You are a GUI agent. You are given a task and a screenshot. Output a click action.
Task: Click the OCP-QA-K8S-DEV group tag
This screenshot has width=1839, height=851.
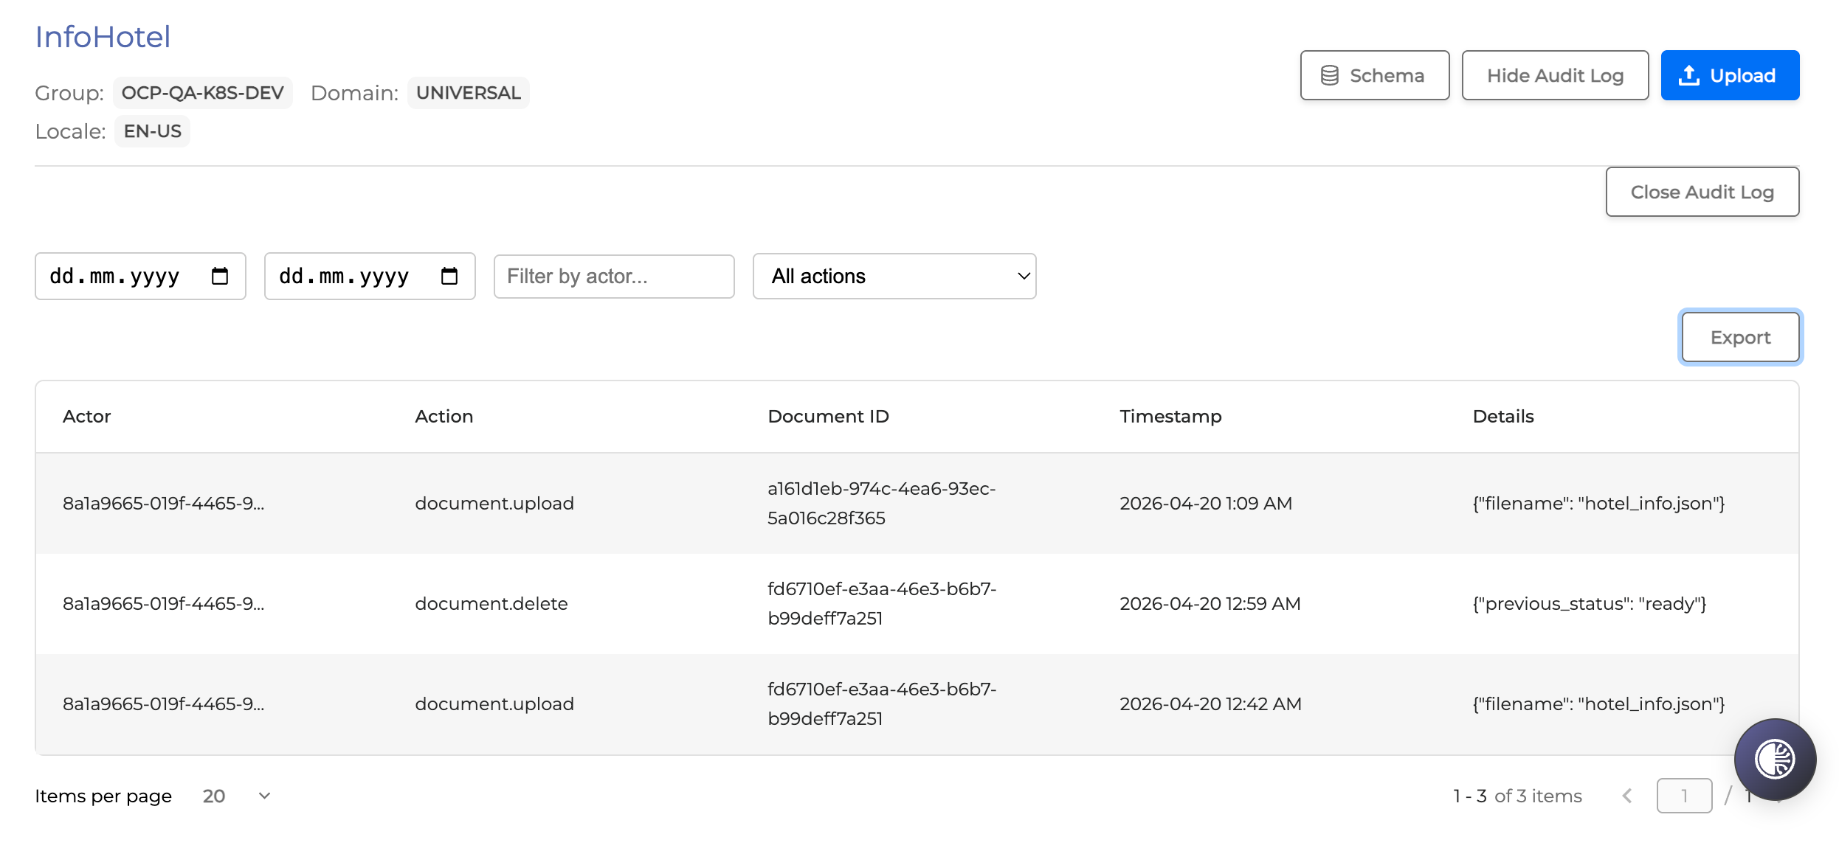click(202, 93)
